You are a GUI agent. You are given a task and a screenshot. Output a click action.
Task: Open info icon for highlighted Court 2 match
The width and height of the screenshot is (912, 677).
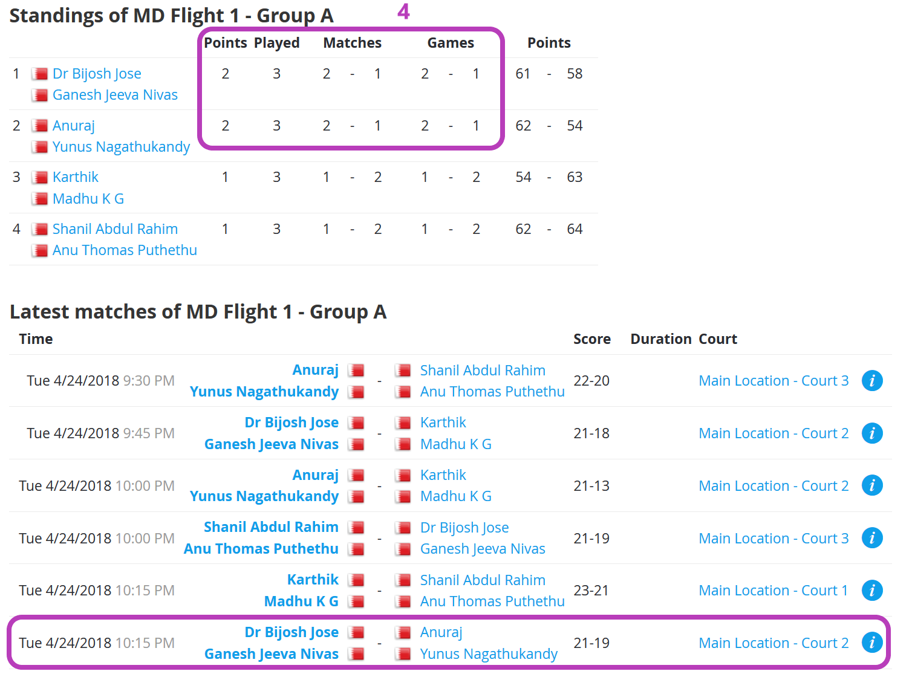tap(871, 643)
